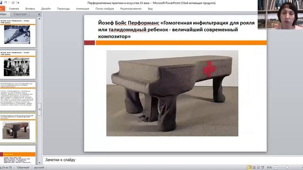Open the orange File tab

2,8
